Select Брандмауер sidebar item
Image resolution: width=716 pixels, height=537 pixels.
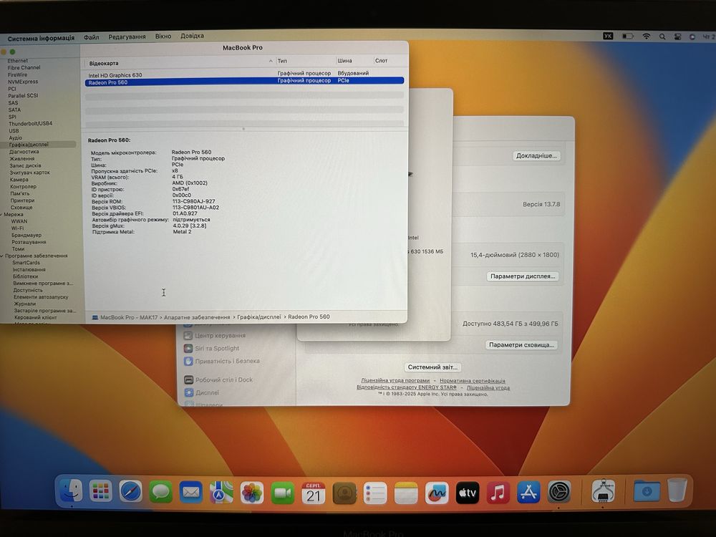[26, 235]
